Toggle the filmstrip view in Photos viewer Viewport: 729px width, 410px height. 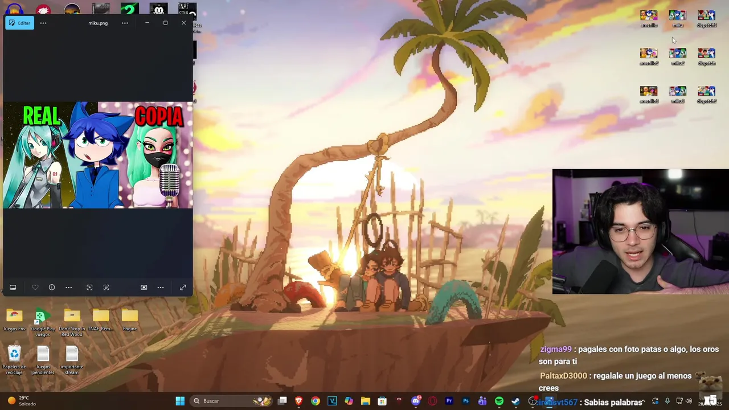13,288
